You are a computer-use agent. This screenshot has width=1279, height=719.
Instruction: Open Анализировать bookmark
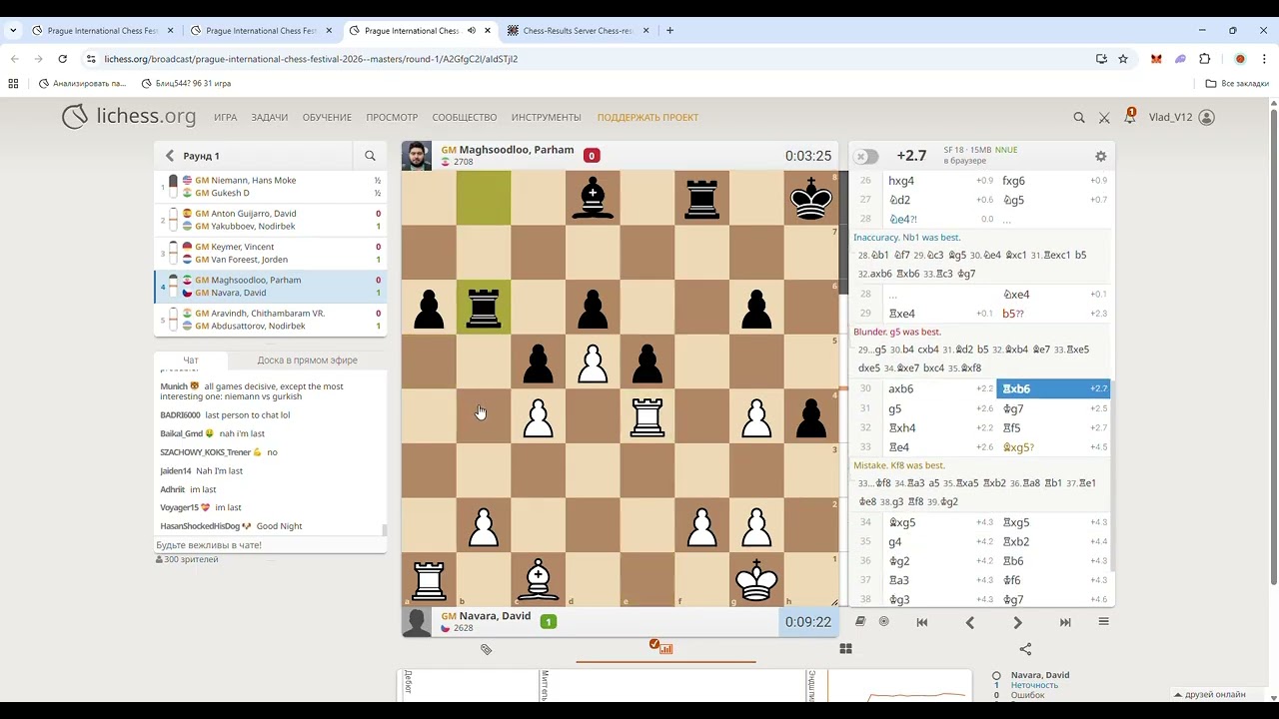(82, 84)
